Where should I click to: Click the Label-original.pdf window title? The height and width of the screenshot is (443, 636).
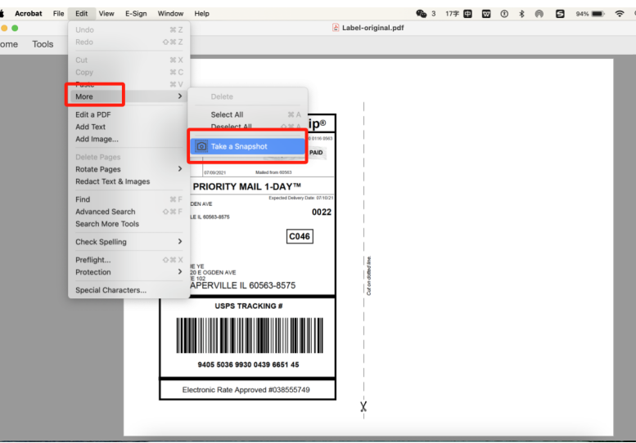pyautogui.click(x=372, y=28)
